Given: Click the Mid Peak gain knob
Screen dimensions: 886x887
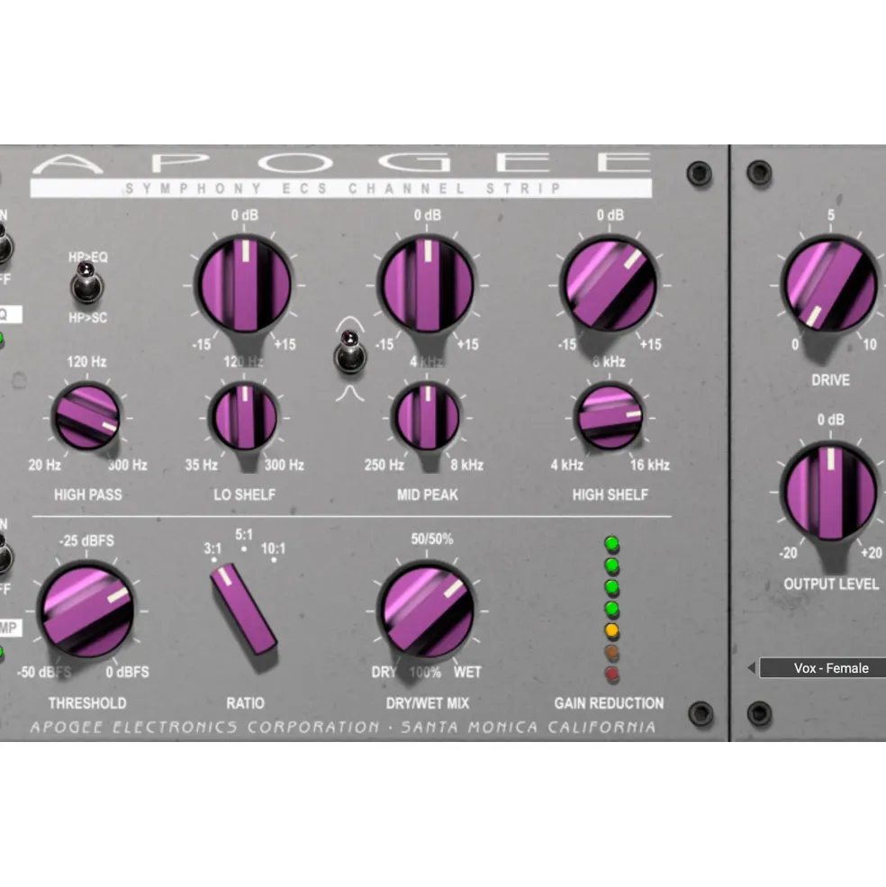Looking at the screenshot, I should pyautogui.click(x=427, y=284).
